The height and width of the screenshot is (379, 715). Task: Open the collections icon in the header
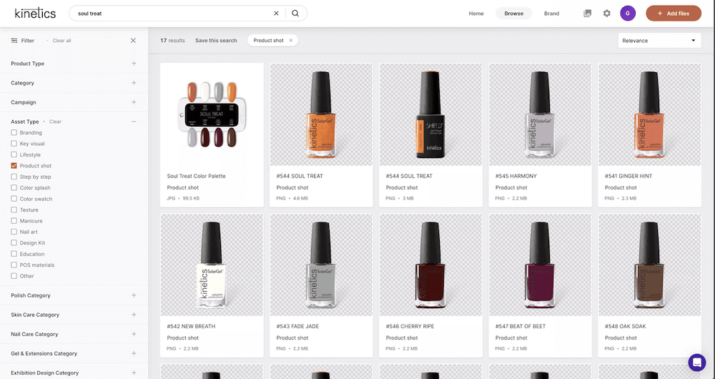point(587,13)
